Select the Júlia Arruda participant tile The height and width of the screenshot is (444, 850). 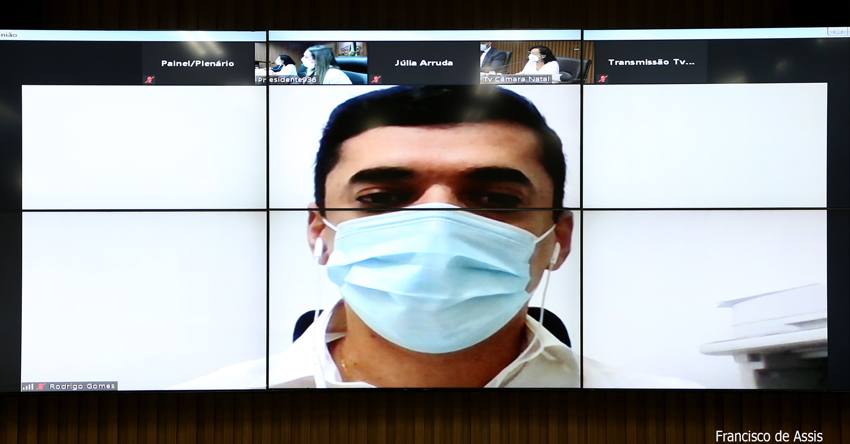423,63
